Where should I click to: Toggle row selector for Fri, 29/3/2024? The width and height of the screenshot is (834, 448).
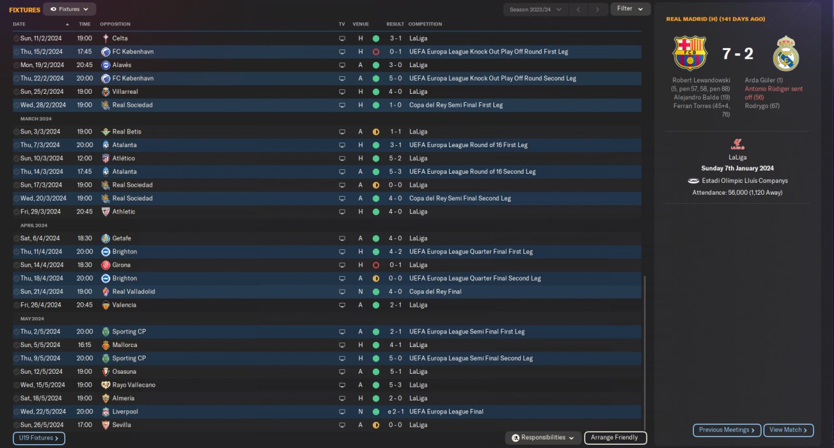(x=16, y=212)
